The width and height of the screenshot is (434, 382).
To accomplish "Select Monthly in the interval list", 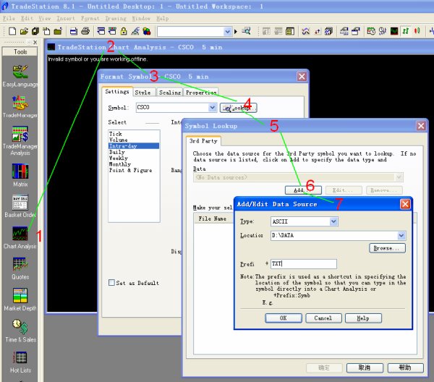I will [x=134, y=164].
